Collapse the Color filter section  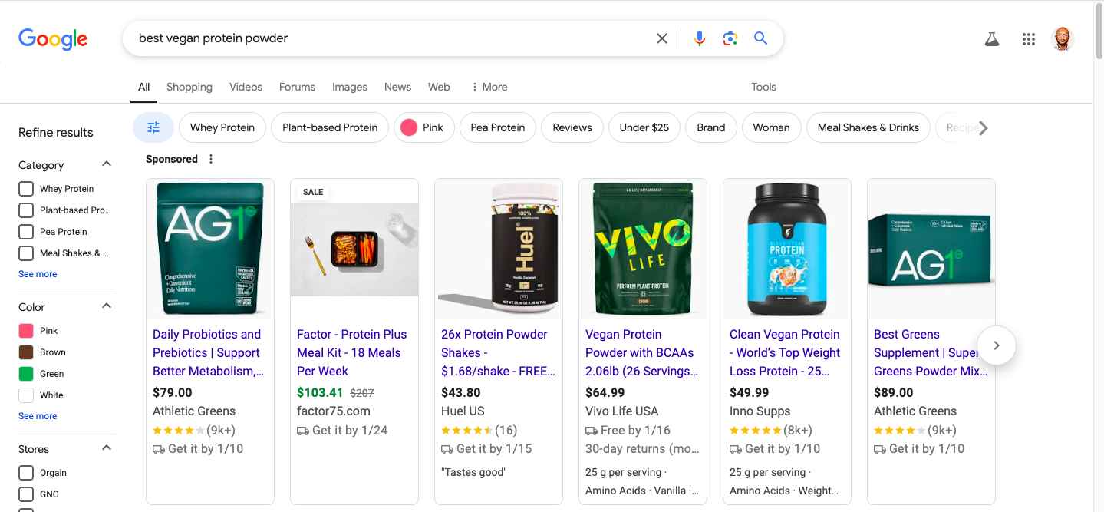[x=107, y=306]
